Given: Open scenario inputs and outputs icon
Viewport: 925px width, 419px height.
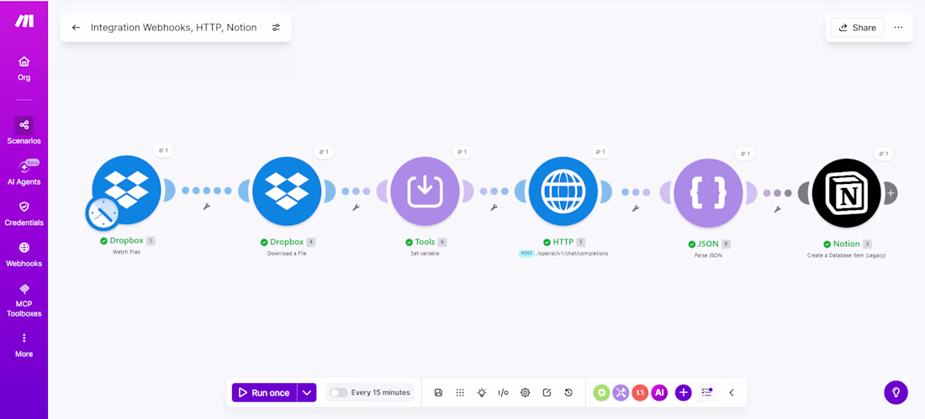Looking at the screenshot, I should click(x=503, y=392).
